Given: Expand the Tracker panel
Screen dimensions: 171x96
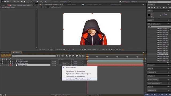Looking at the screenshot, I should tap(150, 65).
